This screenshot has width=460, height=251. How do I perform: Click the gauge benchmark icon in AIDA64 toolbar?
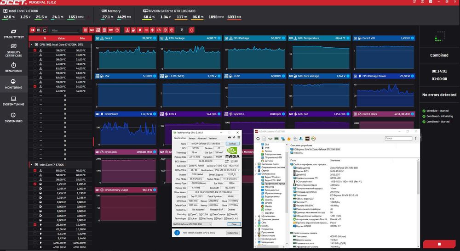point(313,139)
